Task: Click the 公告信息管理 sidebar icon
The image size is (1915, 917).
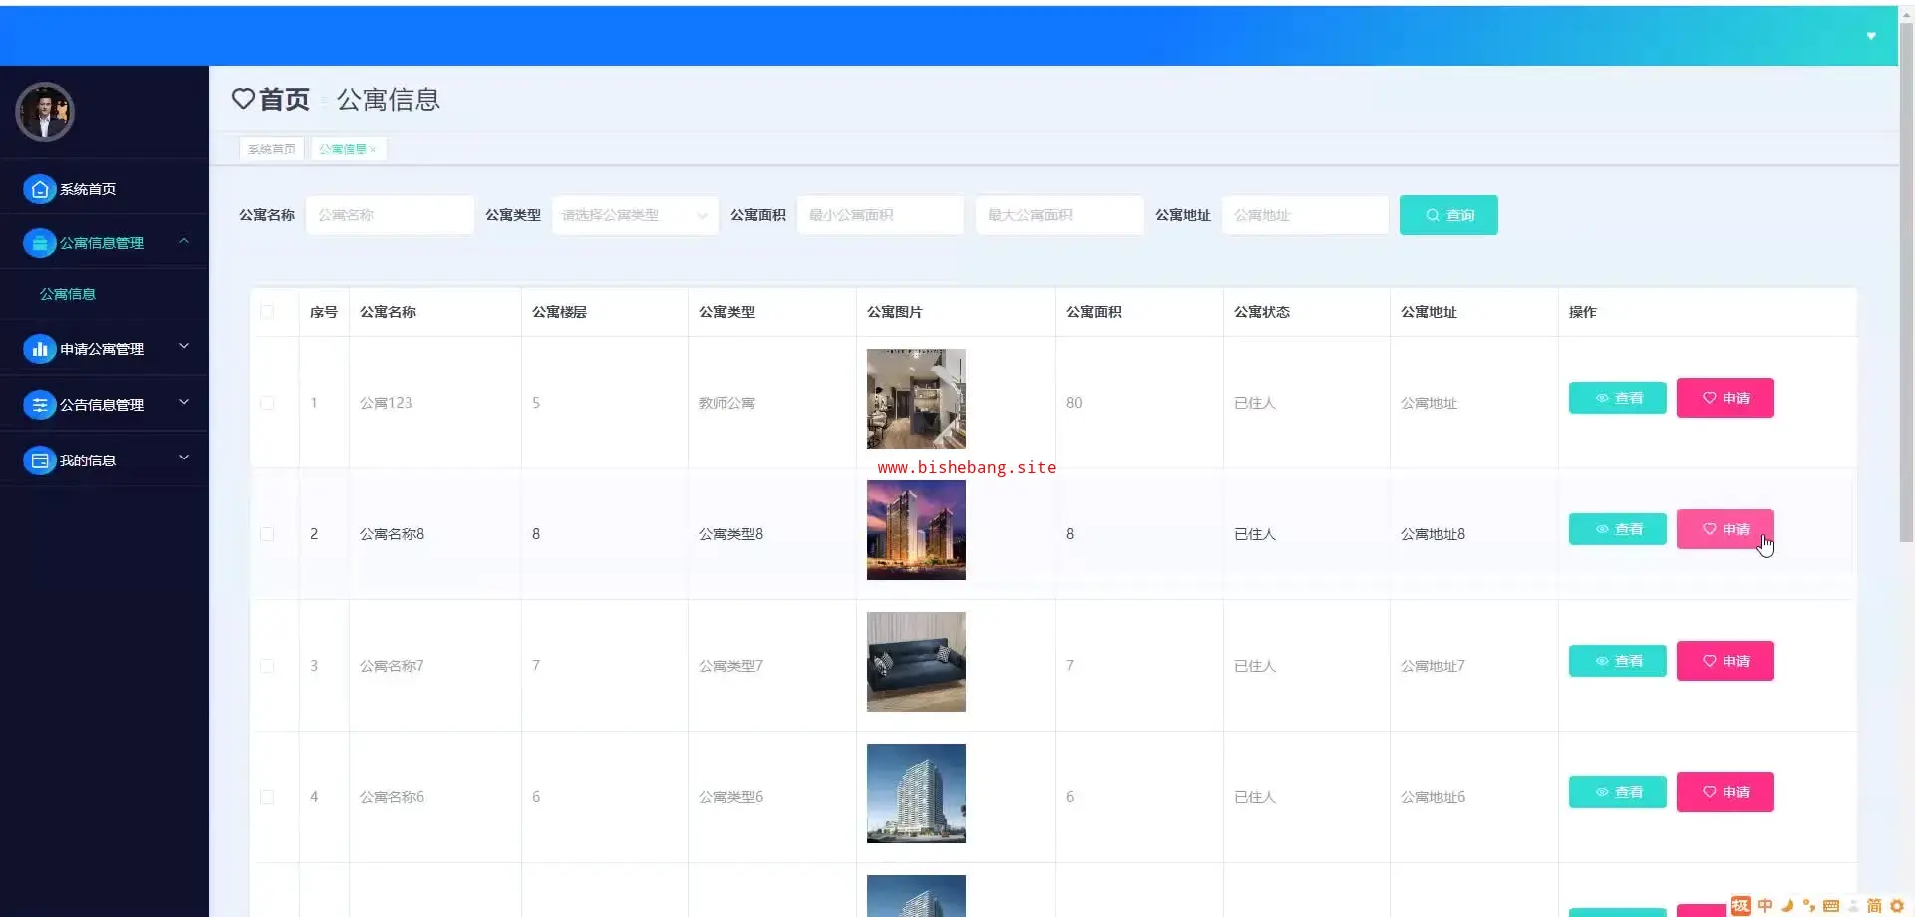Action: click(39, 405)
